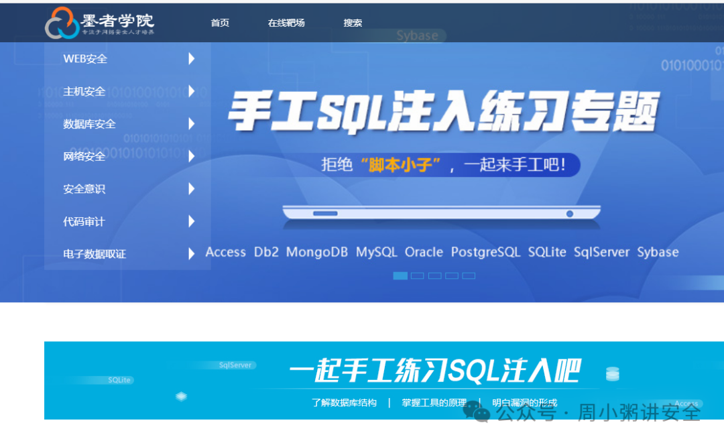This screenshot has height=441, width=724.
Task: Click Sybase in banner database list
Action: [658, 252]
